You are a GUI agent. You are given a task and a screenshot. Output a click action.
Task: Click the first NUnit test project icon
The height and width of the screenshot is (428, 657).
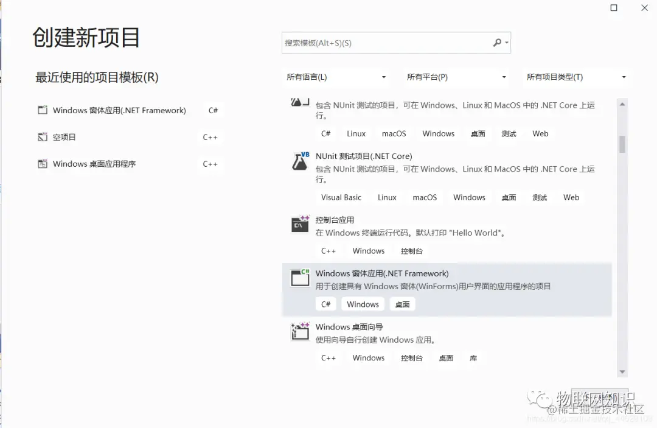[299, 102]
